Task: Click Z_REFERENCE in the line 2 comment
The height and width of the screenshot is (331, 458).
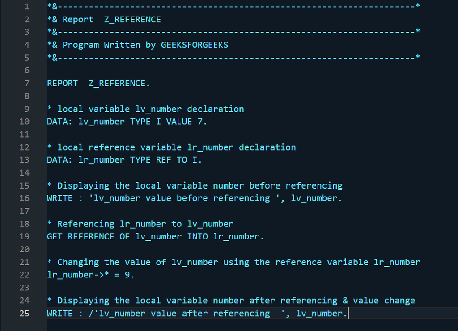Action: pyautogui.click(x=132, y=20)
